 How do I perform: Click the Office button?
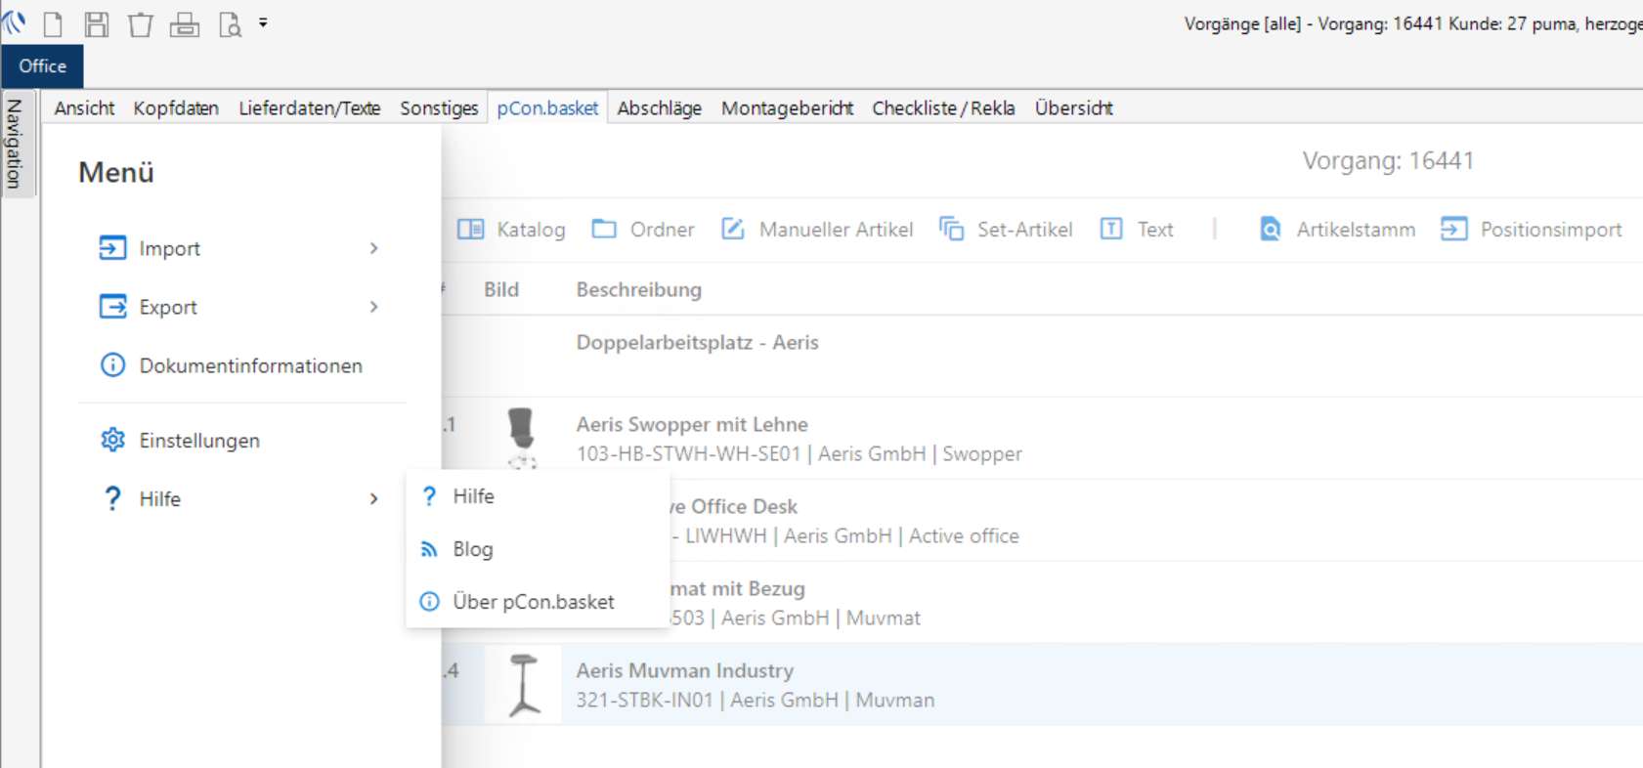point(42,66)
